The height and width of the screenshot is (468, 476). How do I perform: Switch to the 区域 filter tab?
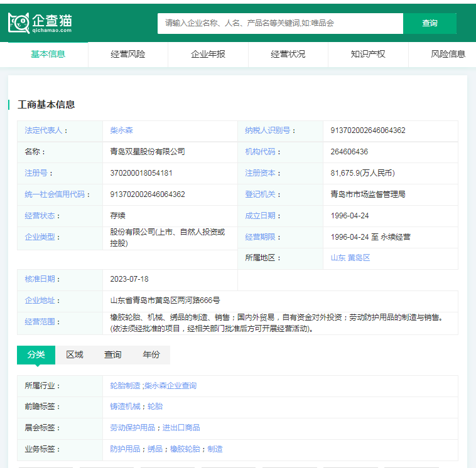[75, 354]
